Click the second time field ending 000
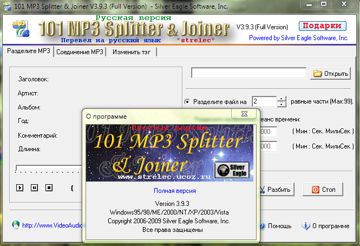360x246 pixels. tap(269, 146)
